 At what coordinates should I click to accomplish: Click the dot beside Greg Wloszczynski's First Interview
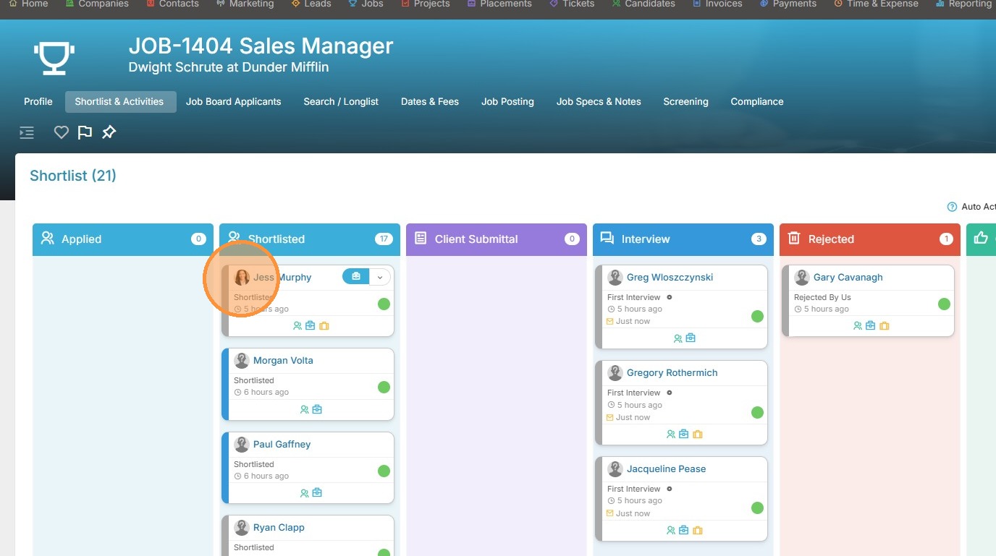(670, 297)
